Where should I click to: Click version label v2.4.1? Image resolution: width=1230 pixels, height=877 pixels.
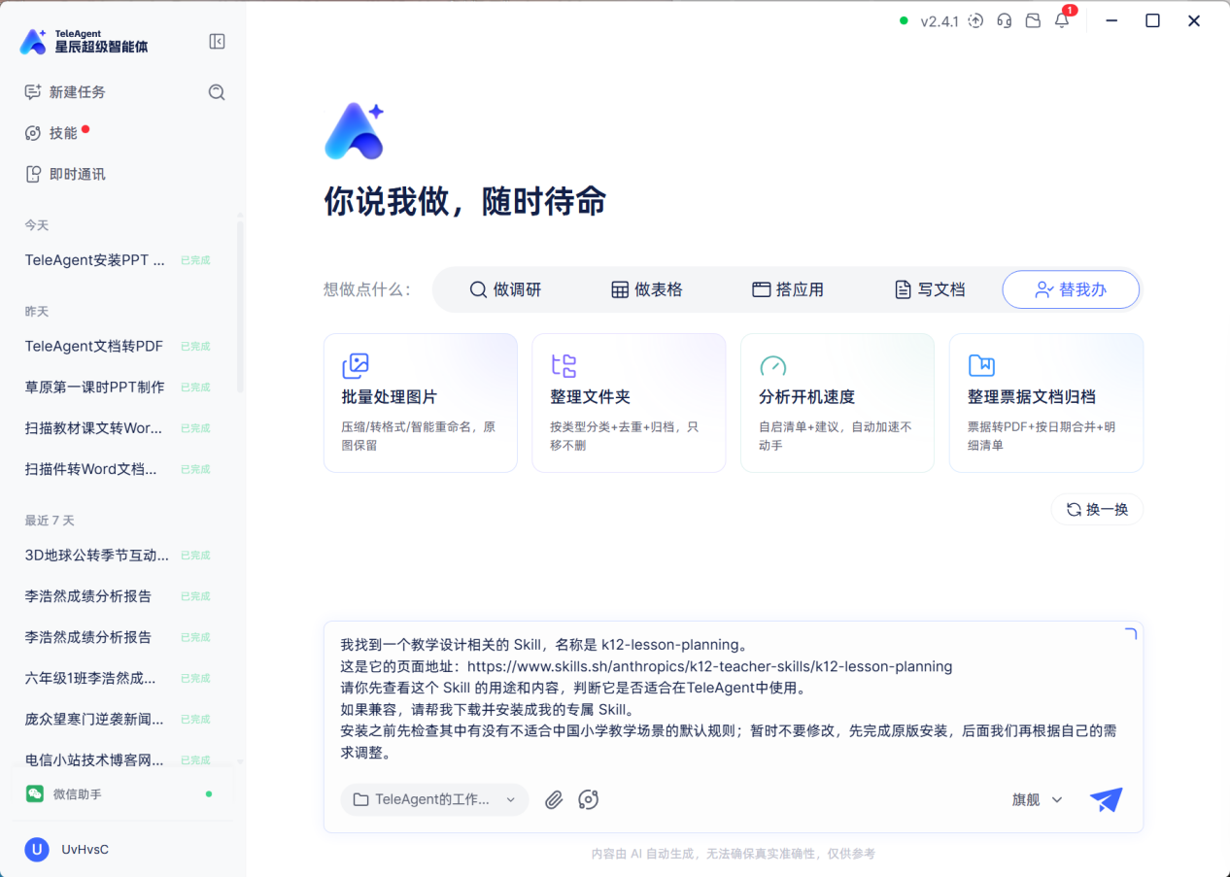click(940, 21)
